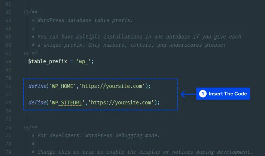Click the 'wp_' string value
The height and width of the screenshot is (156, 265).
tap(83, 61)
